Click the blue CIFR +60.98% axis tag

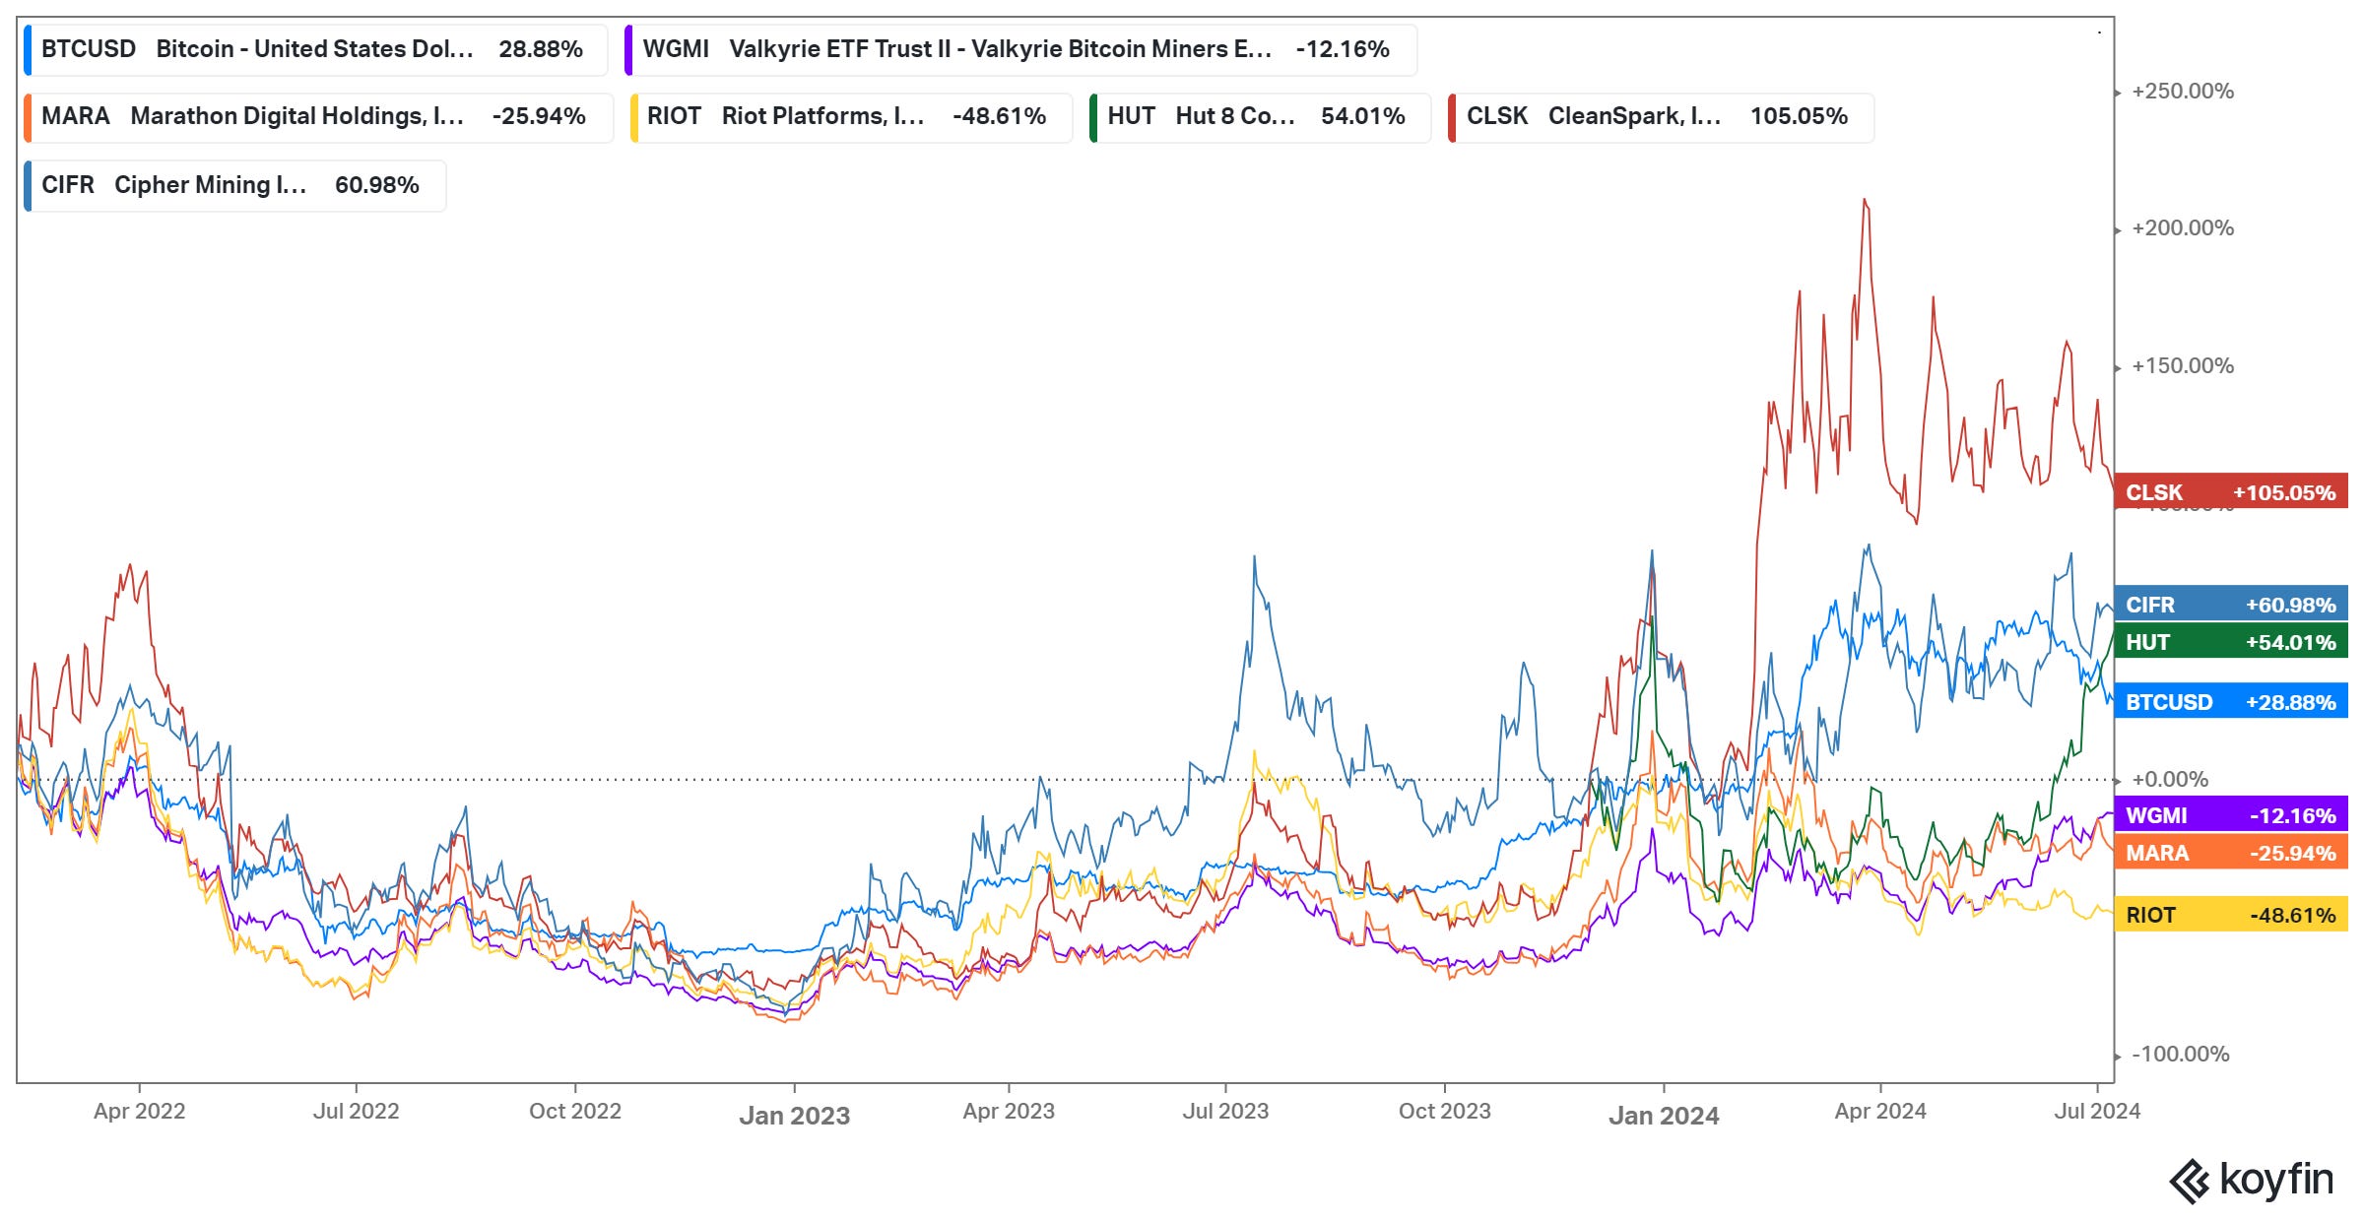click(2230, 605)
